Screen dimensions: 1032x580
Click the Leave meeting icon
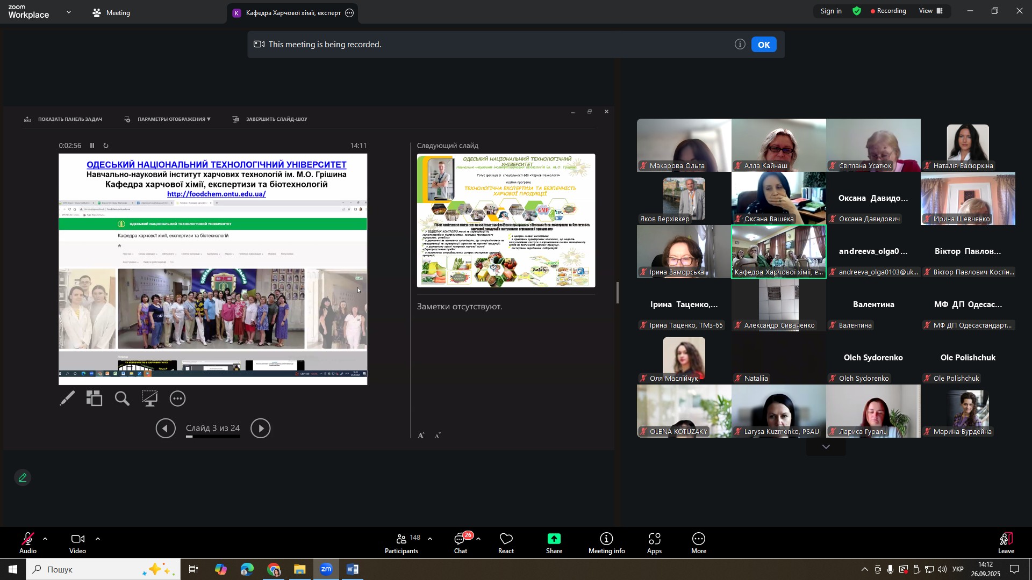point(1006,540)
